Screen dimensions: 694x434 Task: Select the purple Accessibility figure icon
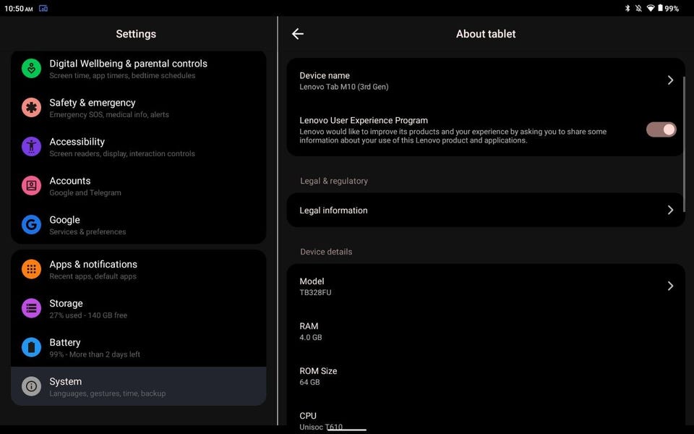pyautogui.click(x=31, y=147)
